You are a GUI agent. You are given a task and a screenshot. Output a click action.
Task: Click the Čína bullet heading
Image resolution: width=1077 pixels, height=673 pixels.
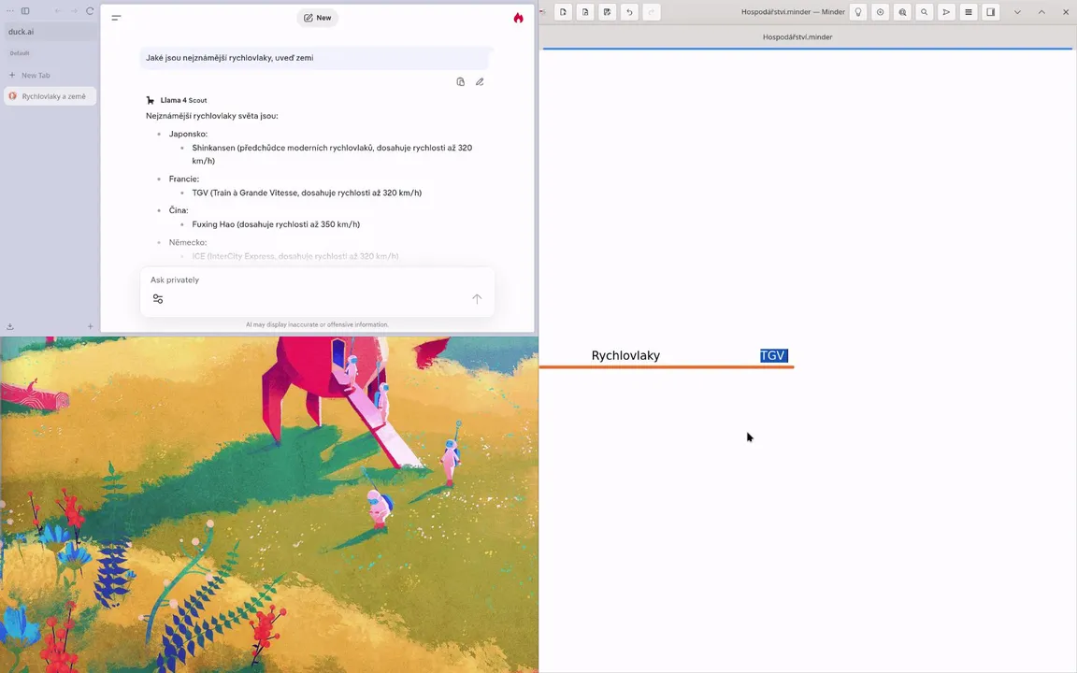click(179, 211)
